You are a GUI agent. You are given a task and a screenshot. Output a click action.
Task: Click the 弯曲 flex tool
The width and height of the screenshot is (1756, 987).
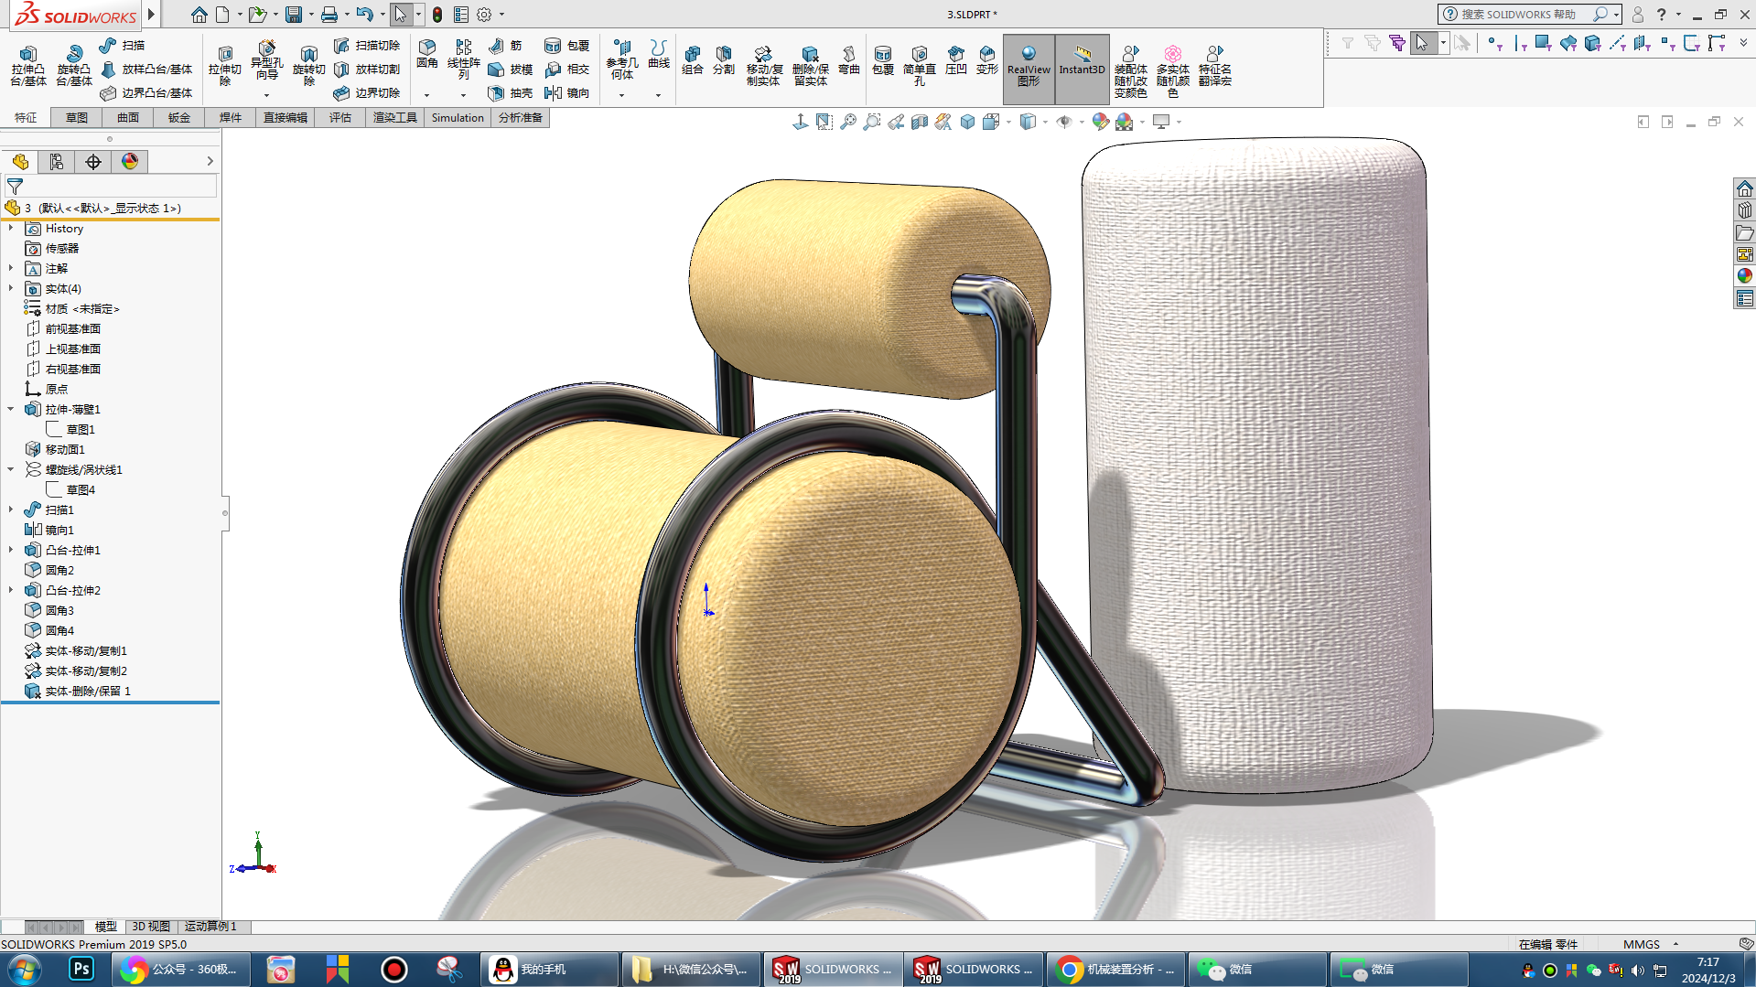849,60
